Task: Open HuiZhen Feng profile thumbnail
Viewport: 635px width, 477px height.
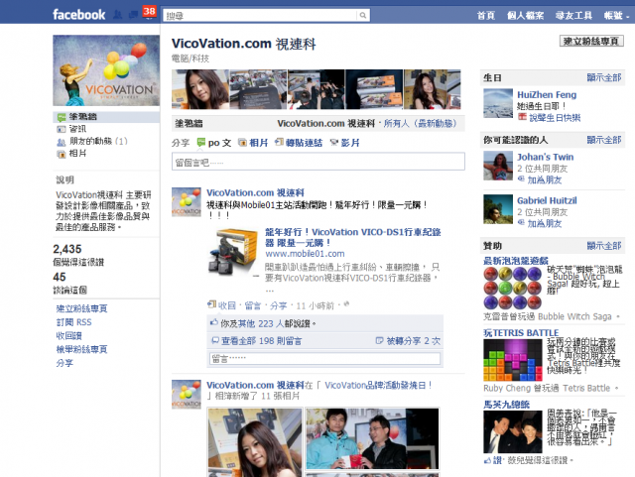Action: pyautogui.click(x=498, y=103)
